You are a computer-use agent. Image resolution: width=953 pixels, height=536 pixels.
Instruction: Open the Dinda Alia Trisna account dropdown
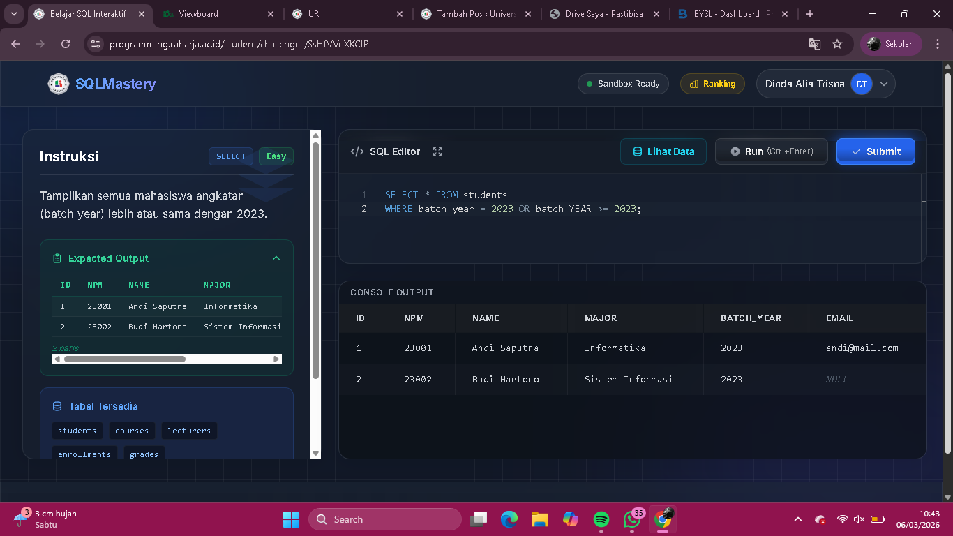(x=884, y=84)
